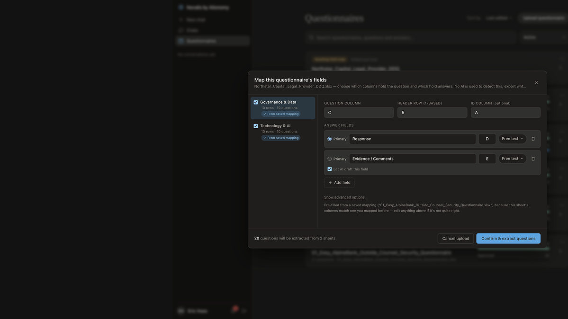This screenshot has height=319, width=568.
Task: Edit the Header Row number field
Action: (432, 112)
